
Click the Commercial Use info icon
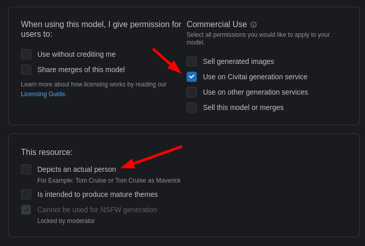[254, 25]
